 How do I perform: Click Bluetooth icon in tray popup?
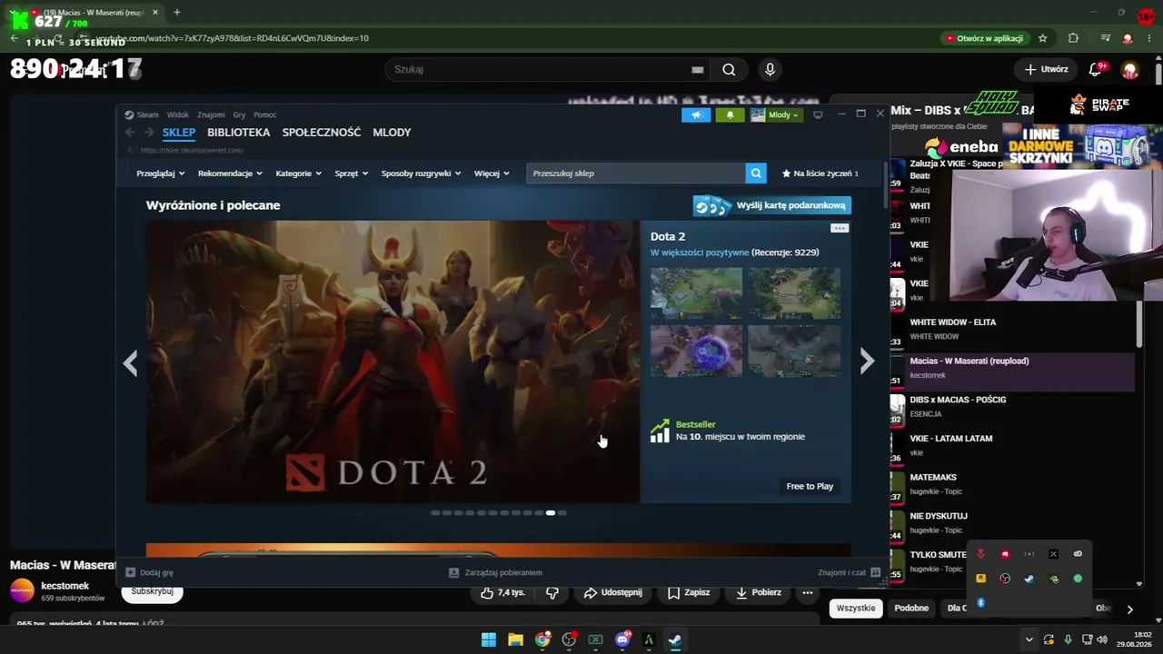pyautogui.click(x=980, y=603)
